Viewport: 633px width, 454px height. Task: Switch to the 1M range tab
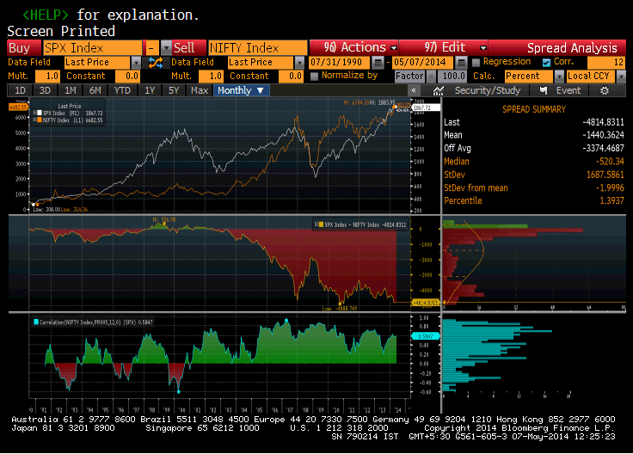71,90
